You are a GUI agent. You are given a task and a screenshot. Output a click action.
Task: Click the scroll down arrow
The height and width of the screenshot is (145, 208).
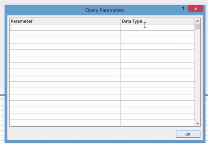pos(197,123)
